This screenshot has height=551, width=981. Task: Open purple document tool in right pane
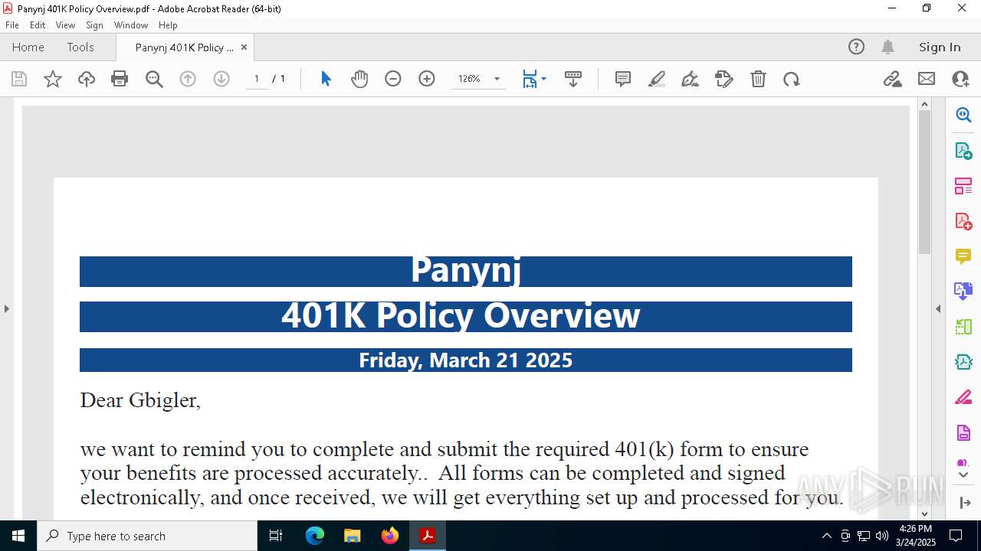point(963,433)
